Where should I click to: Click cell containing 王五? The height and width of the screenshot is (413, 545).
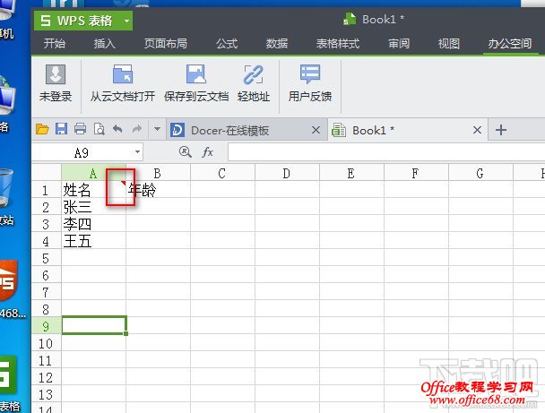[x=93, y=241]
